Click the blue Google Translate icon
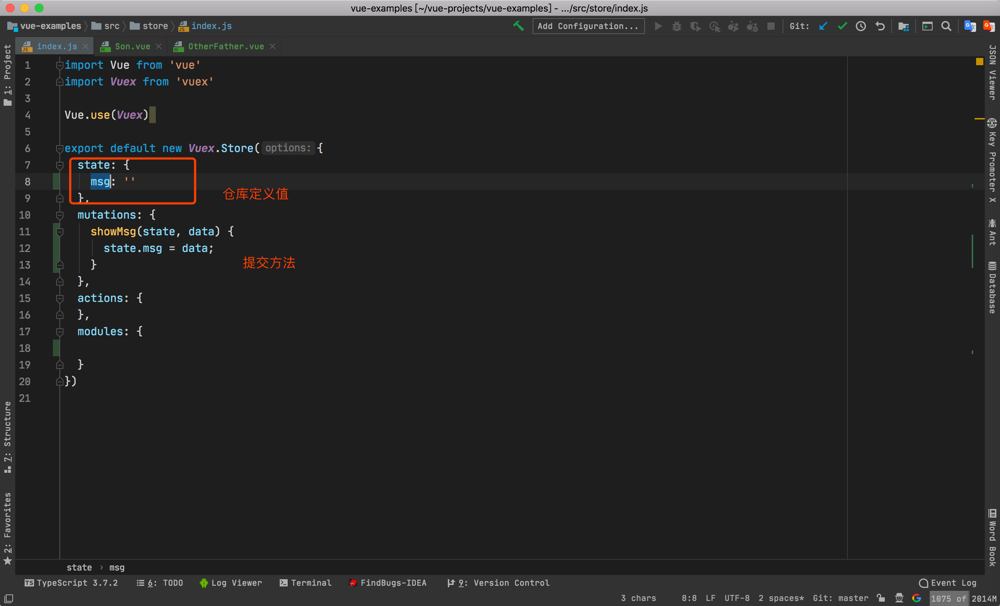 (970, 26)
